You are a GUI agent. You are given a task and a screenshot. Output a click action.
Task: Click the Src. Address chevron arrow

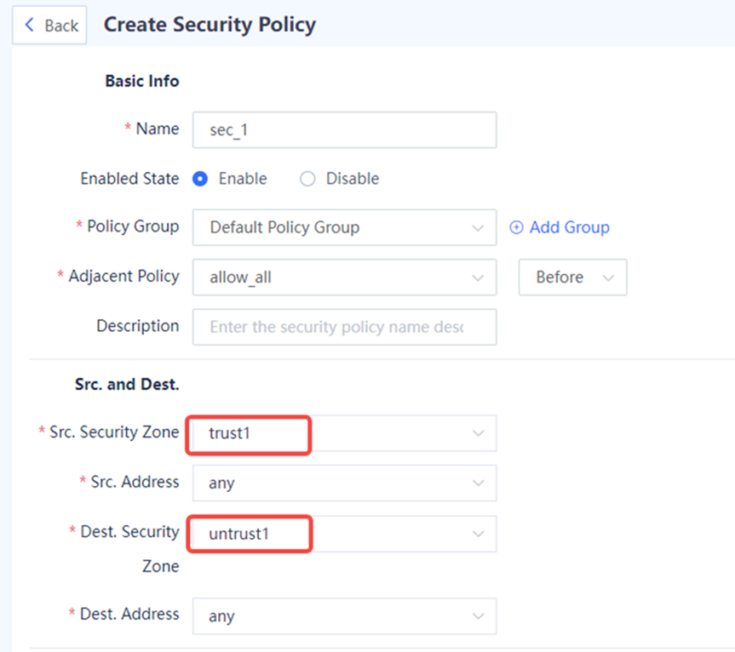478,483
